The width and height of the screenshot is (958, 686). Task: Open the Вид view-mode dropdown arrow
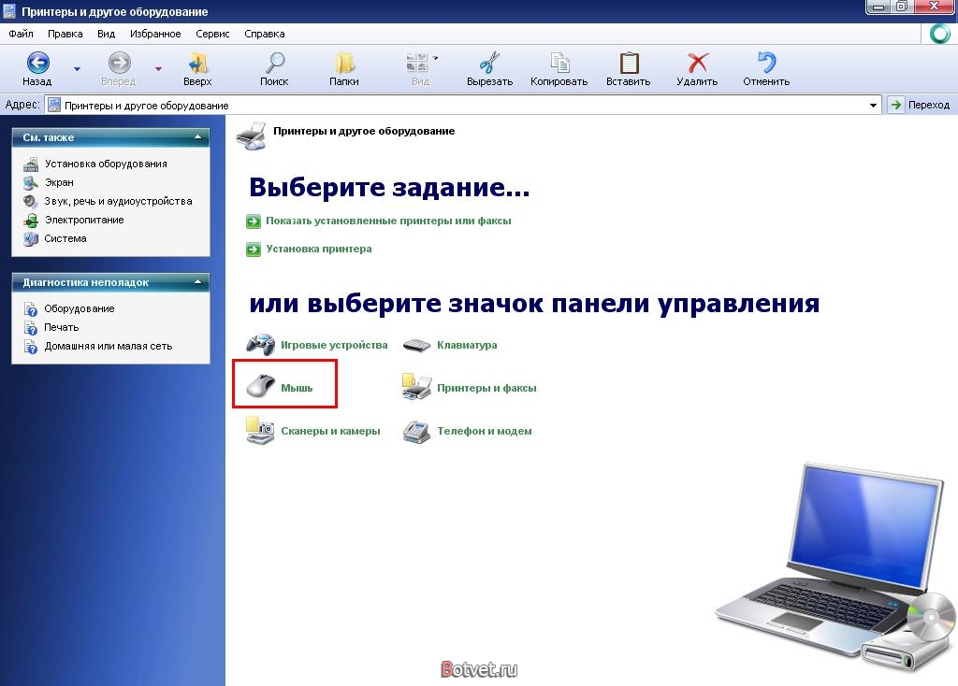coord(436,59)
